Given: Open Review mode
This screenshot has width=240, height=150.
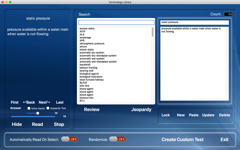Looking at the screenshot, I should pos(92,109).
